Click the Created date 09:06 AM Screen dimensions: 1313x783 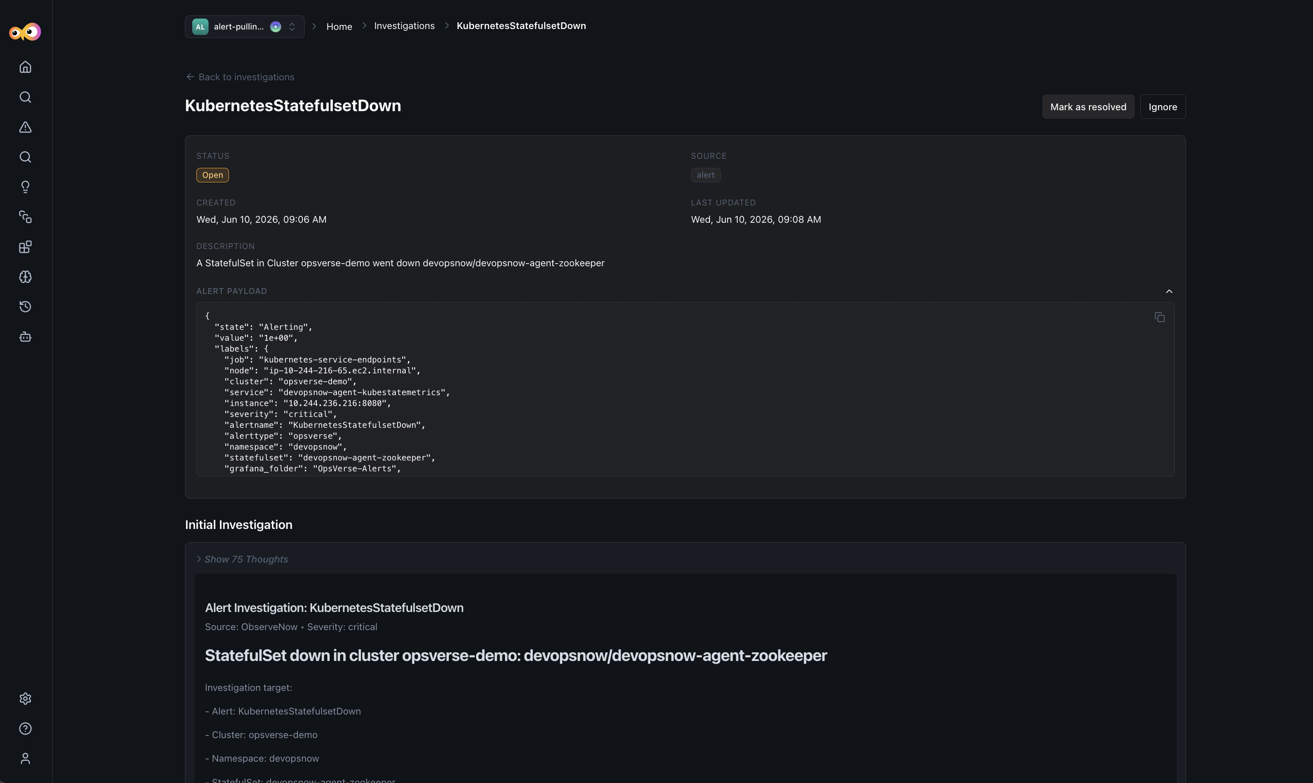pyautogui.click(x=262, y=220)
